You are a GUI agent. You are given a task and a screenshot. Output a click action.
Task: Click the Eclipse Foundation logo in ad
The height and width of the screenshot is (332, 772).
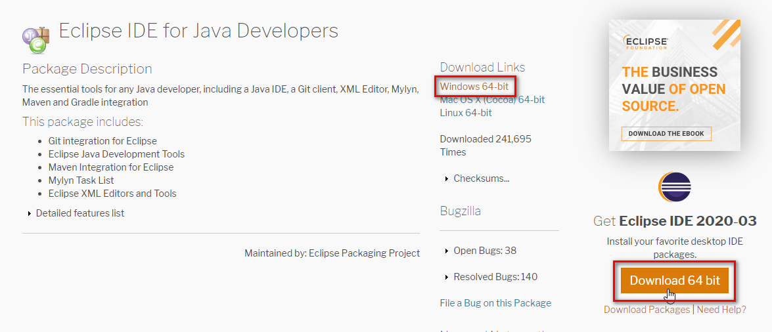tap(646, 43)
